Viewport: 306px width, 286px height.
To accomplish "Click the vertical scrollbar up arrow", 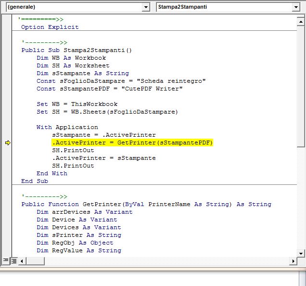I will pyautogui.click(x=301, y=22).
